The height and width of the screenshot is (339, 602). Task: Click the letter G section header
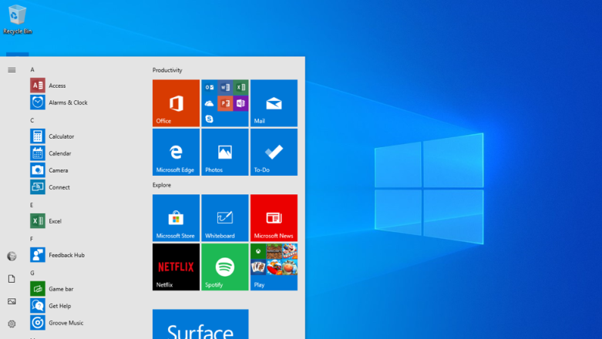point(32,273)
